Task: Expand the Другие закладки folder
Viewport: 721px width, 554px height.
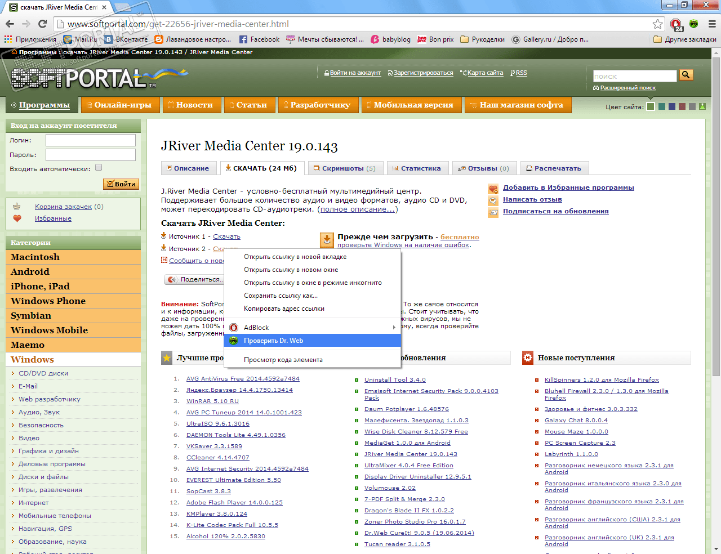Action: pos(685,39)
